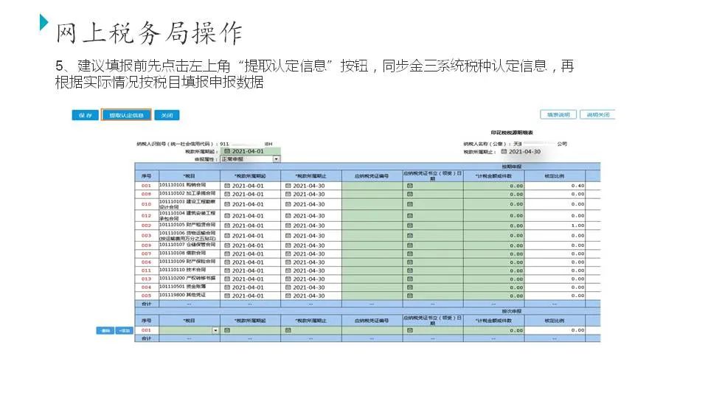Open start-date calendar icon in 仓储保管合同 row

pos(227,245)
